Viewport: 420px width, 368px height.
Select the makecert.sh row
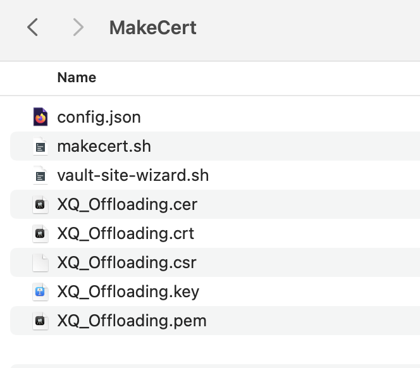click(x=215, y=146)
